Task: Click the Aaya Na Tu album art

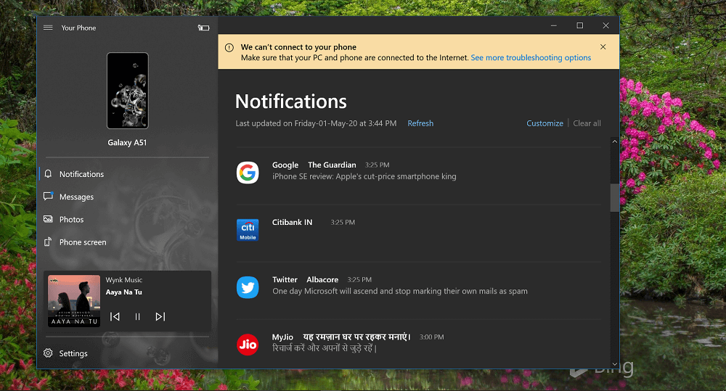Action: pos(74,301)
